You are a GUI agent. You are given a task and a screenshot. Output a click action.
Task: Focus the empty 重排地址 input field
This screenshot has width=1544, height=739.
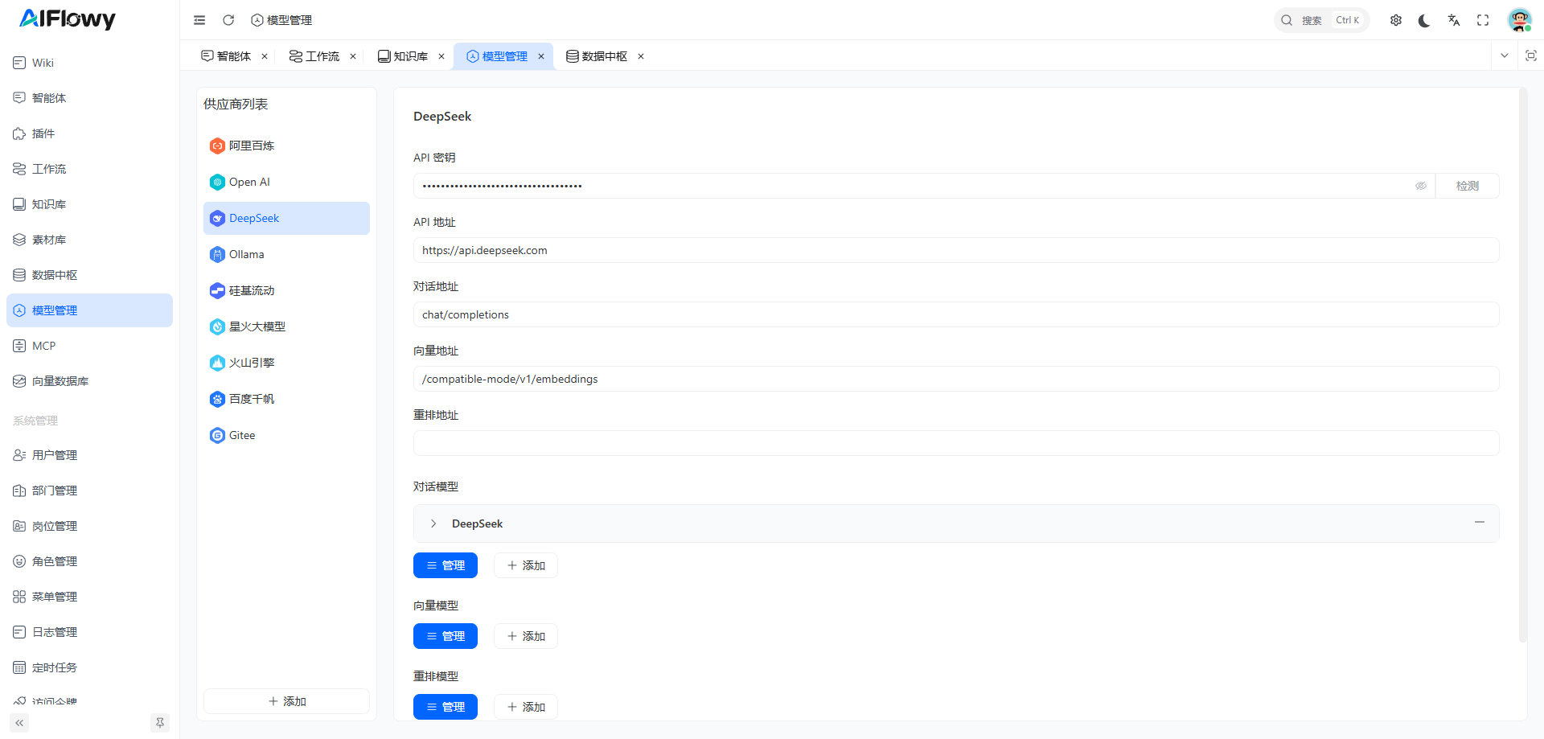click(956, 443)
